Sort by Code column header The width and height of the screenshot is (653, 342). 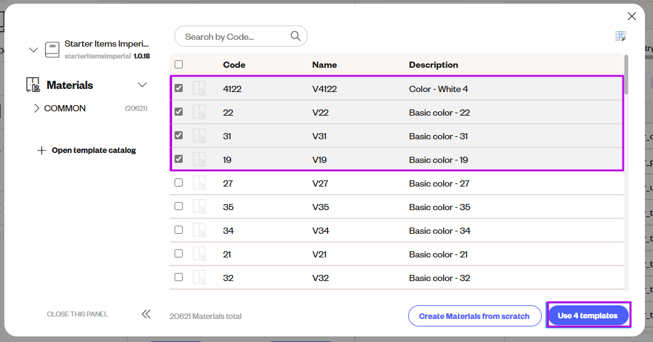point(234,65)
